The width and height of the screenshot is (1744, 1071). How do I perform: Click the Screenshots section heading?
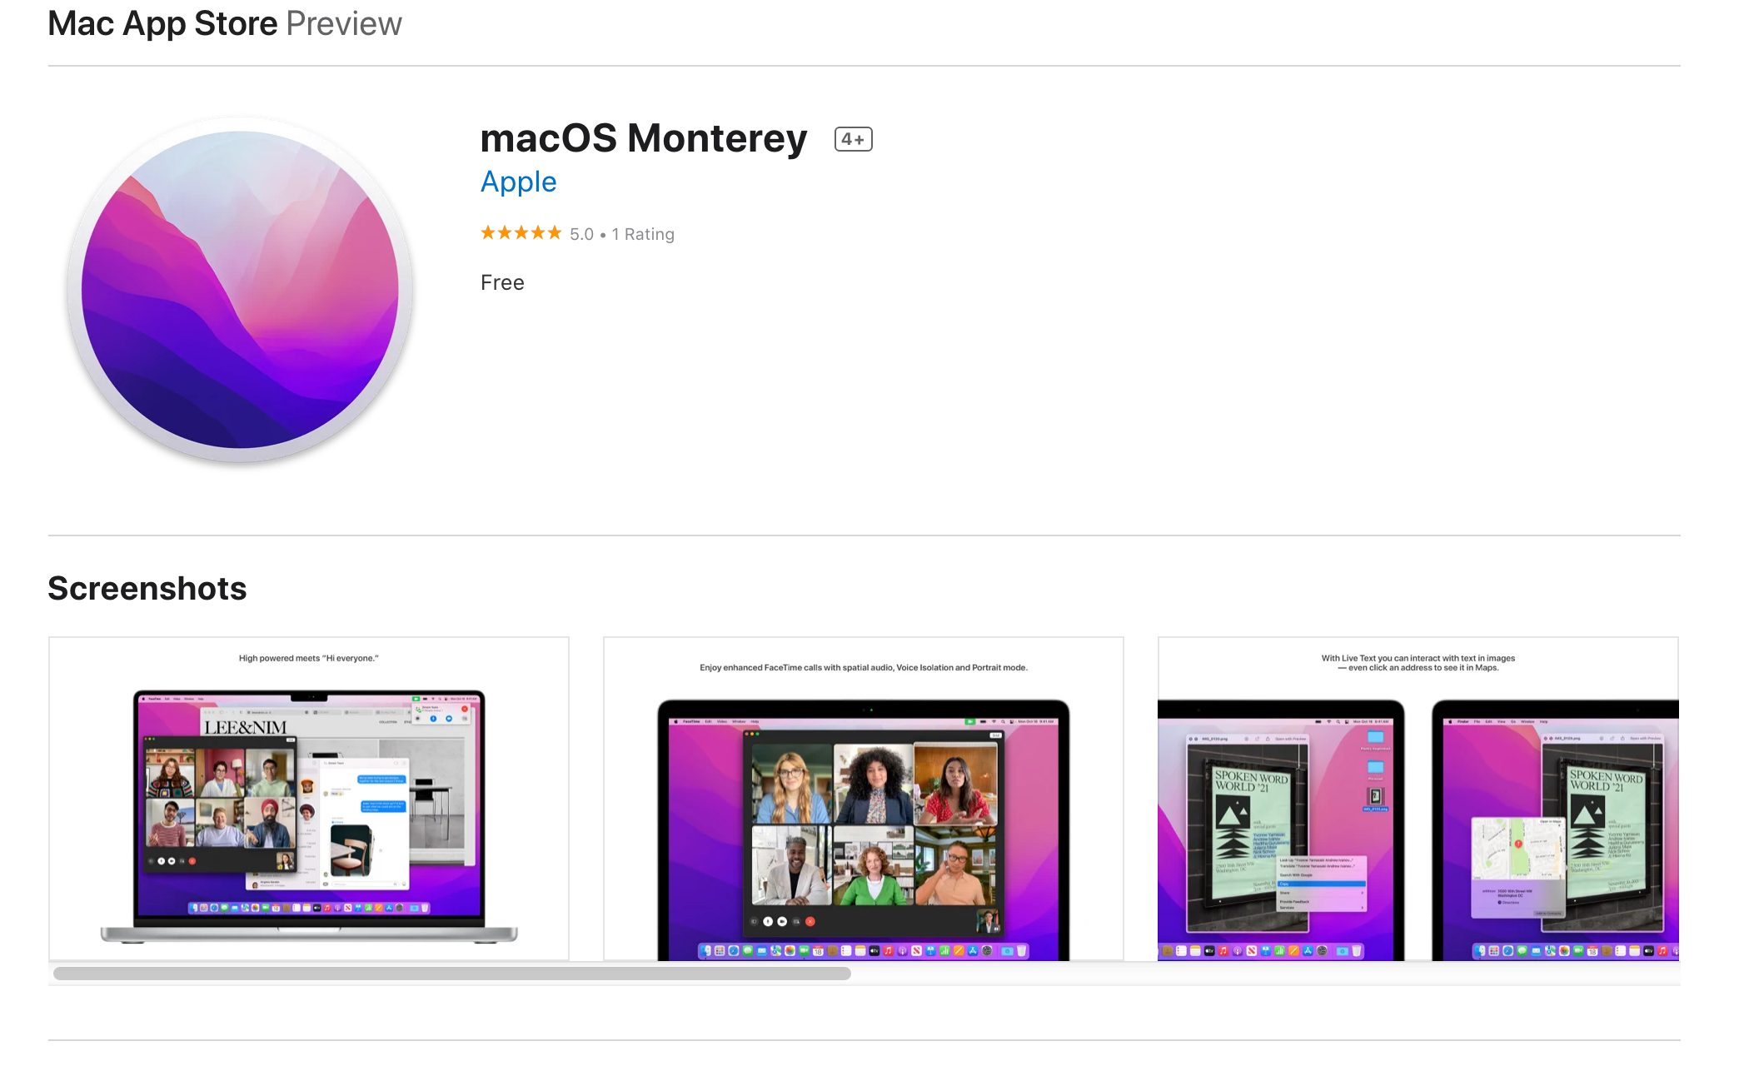click(147, 588)
